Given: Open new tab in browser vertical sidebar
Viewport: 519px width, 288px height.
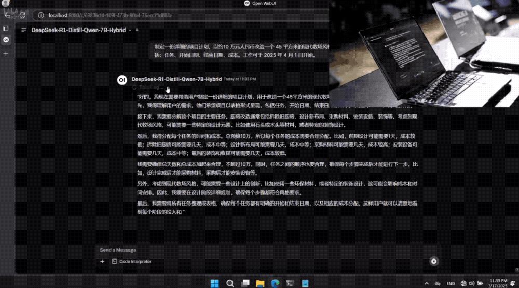Looking at the screenshot, I should [6, 53].
